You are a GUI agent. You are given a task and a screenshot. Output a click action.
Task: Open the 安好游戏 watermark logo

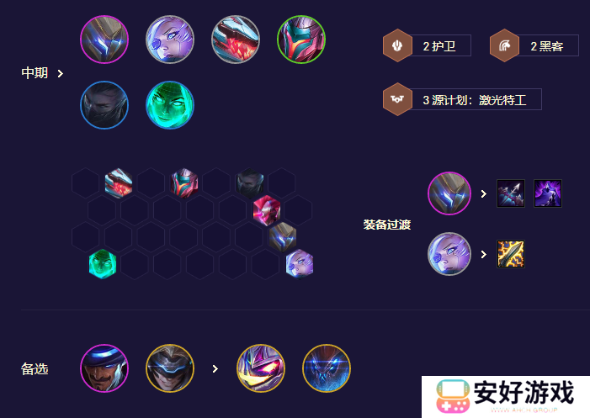coord(505,397)
